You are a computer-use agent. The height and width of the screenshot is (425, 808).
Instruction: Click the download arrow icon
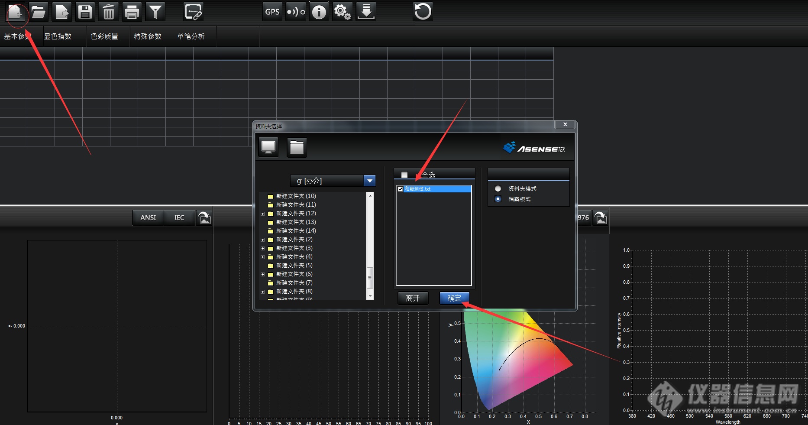point(366,12)
